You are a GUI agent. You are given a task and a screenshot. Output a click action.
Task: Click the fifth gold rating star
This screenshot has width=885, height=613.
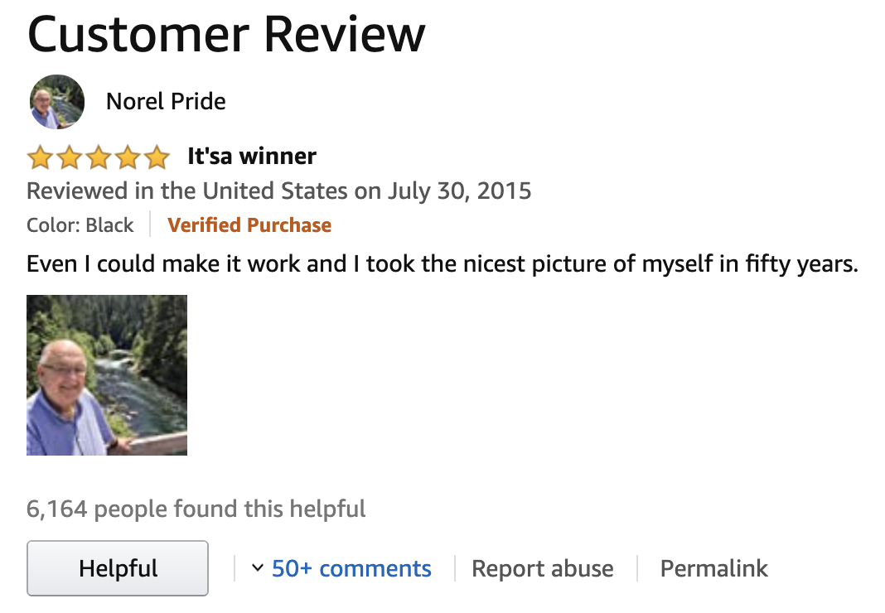pyautogui.click(x=157, y=157)
